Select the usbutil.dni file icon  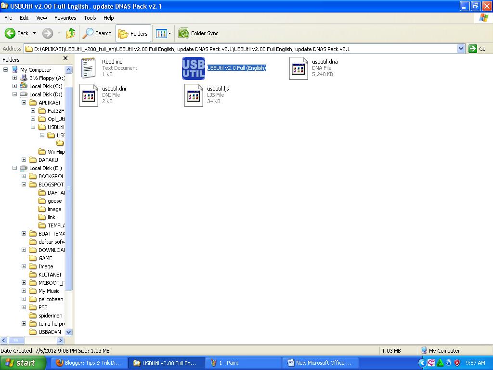[x=89, y=95]
